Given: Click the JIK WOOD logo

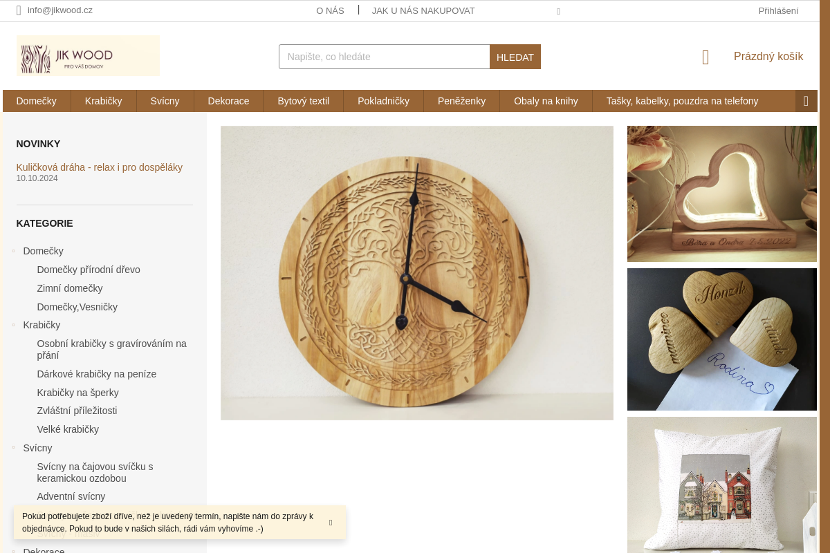Looking at the screenshot, I should pyautogui.click(x=88, y=56).
